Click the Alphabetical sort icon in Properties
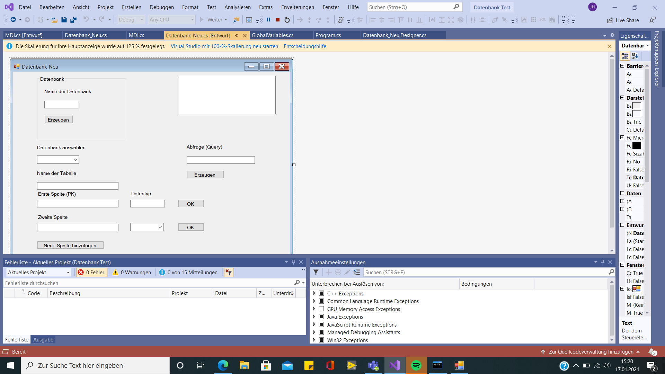The image size is (665, 374). click(x=635, y=56)
